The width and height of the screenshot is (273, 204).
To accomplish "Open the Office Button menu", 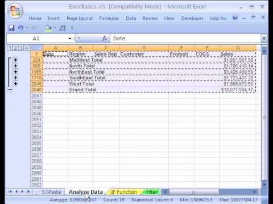I will coord(16,11).
